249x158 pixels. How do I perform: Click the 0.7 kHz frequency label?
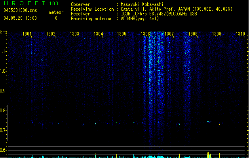click(3, 130)
